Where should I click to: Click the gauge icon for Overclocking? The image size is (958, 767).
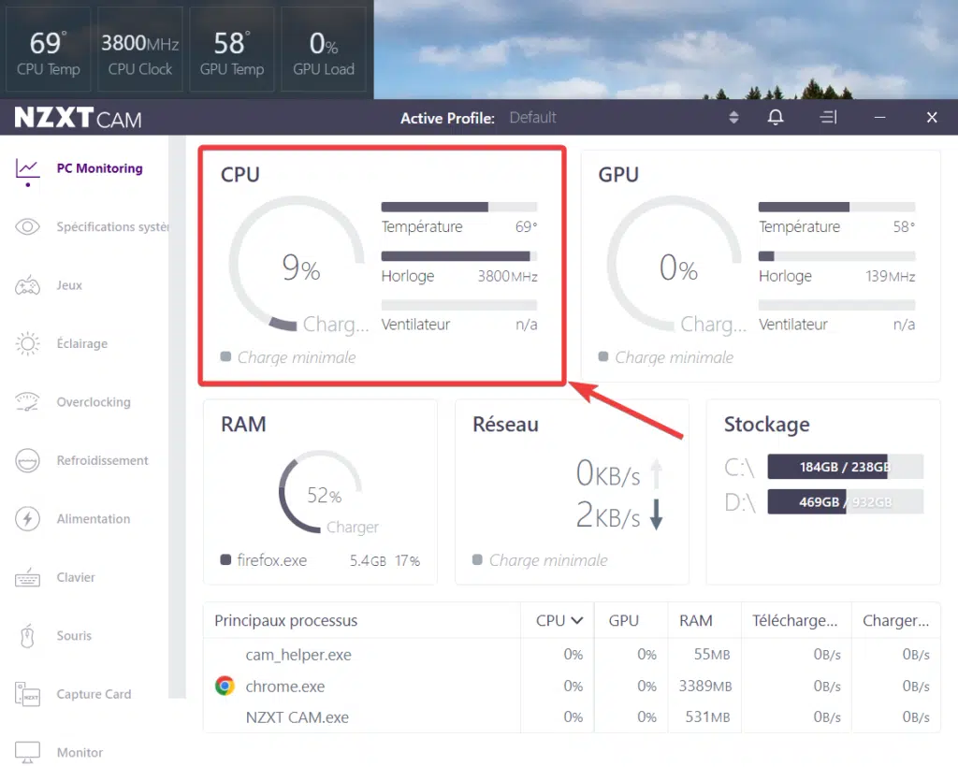27,402
